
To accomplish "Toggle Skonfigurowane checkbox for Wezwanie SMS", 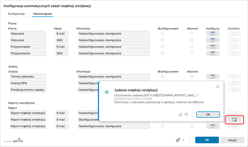I will (x=162, y=40).
